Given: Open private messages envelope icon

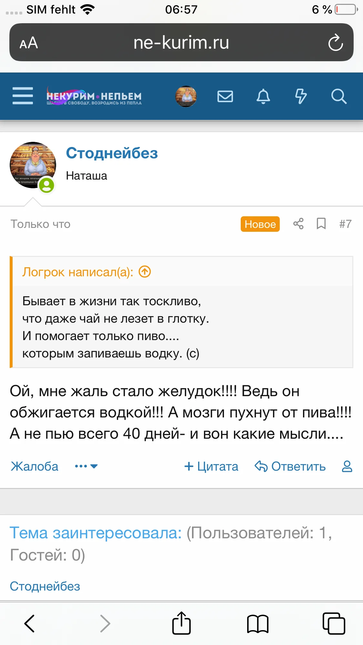Looking at the screenshot, I should [x=225, y=96].
